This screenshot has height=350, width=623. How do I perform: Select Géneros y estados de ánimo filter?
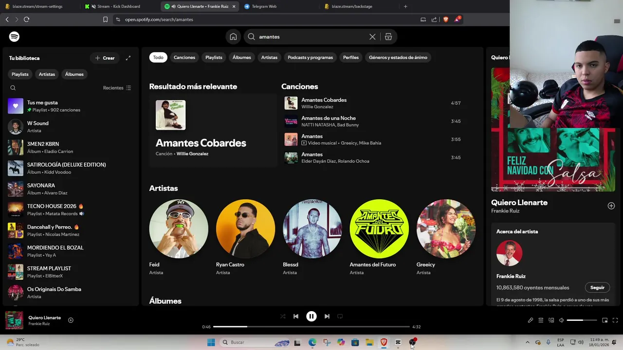398,57
